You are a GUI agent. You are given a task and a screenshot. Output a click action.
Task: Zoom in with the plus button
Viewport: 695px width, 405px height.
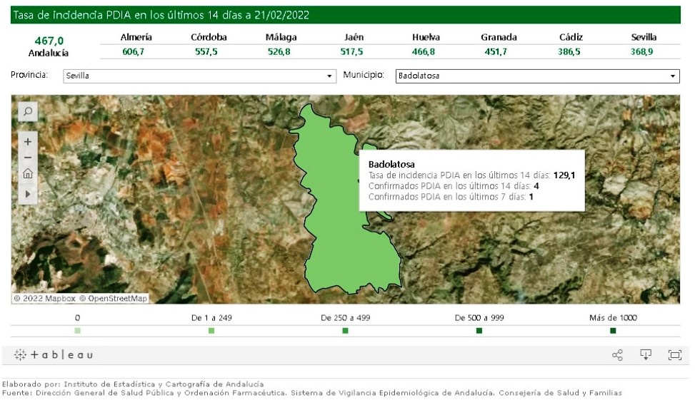(x=27, y=142)
